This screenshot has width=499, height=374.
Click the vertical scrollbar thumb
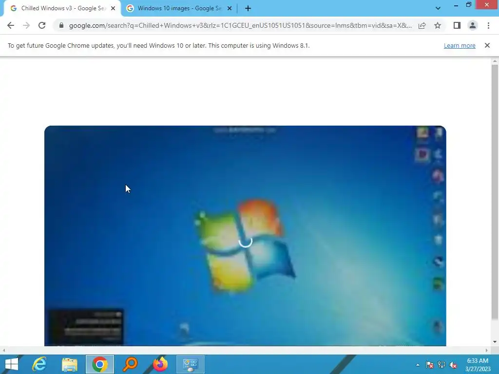click(x=495, y=192)
